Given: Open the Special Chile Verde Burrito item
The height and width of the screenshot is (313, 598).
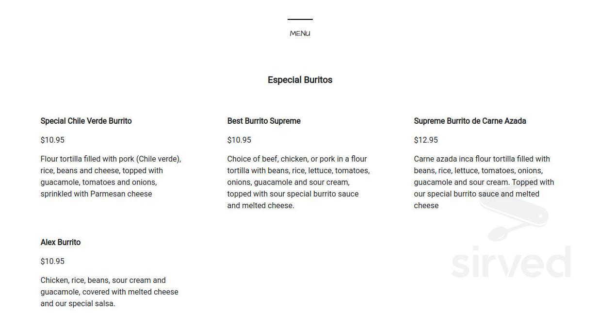Looking at the screenshot, I should pos(86,121).
